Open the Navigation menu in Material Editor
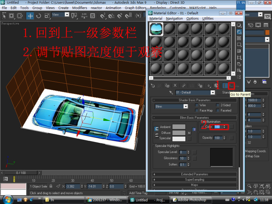 (174, 18)
